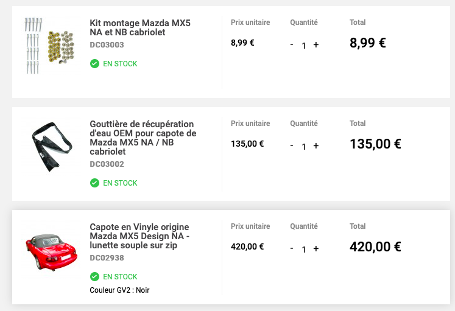Open the Gouttière de récupération d'eau OEM title
Image resolution: width=455 pixels, height=311 pixels.
pyautogui.click(x=143, y=138)
